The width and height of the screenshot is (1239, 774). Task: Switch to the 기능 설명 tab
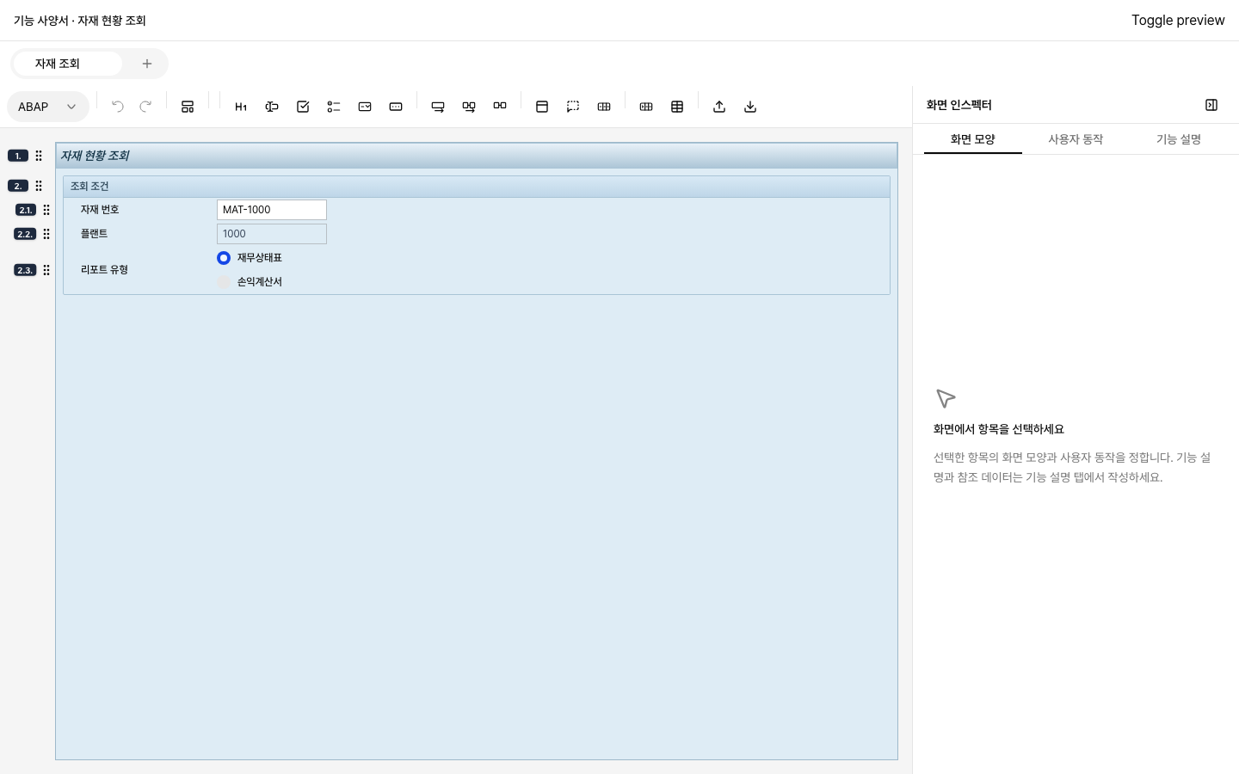tap(1179, 139)
